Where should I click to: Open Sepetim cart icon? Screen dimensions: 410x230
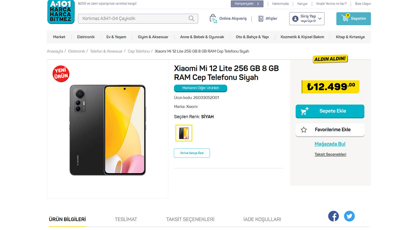tap(345, 18)
